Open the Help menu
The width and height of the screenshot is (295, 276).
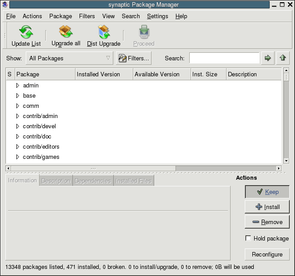click(x=181, y=16)
